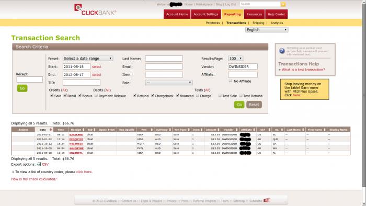Screen dimensions: 366x206
Task: Click All link beside Credits
Action: [x=64, y=90]
